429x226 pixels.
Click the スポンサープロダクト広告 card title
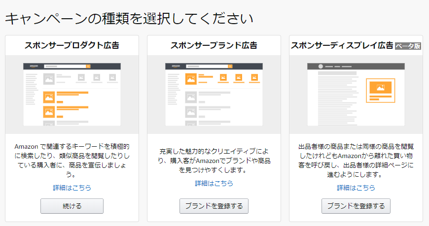point(72,45)
